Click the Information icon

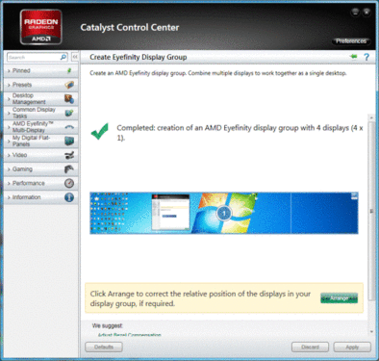[x=69, y=197]
